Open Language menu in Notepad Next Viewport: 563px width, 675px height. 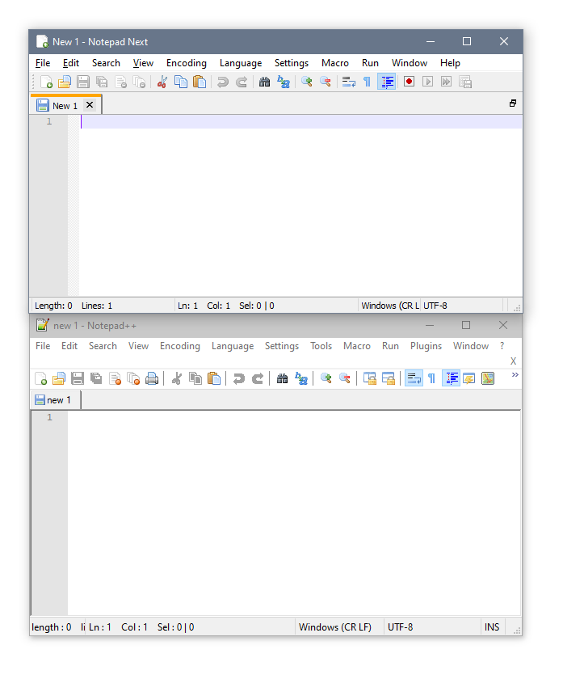(x=241, y=63)
